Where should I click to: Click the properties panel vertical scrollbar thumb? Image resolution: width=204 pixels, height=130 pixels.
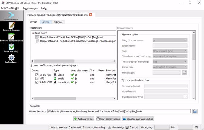point(194,47)
